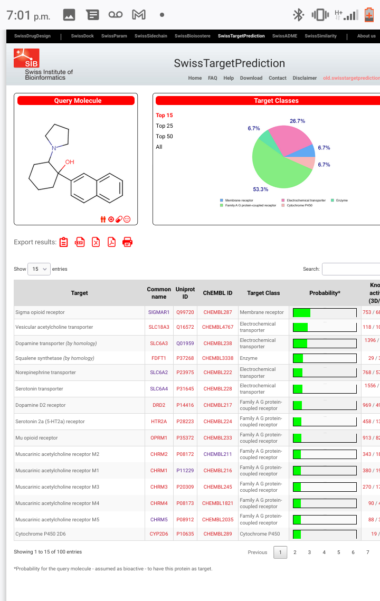Open SwissSidechain from top navigation
Screen dimensions: 380x601
151,36
